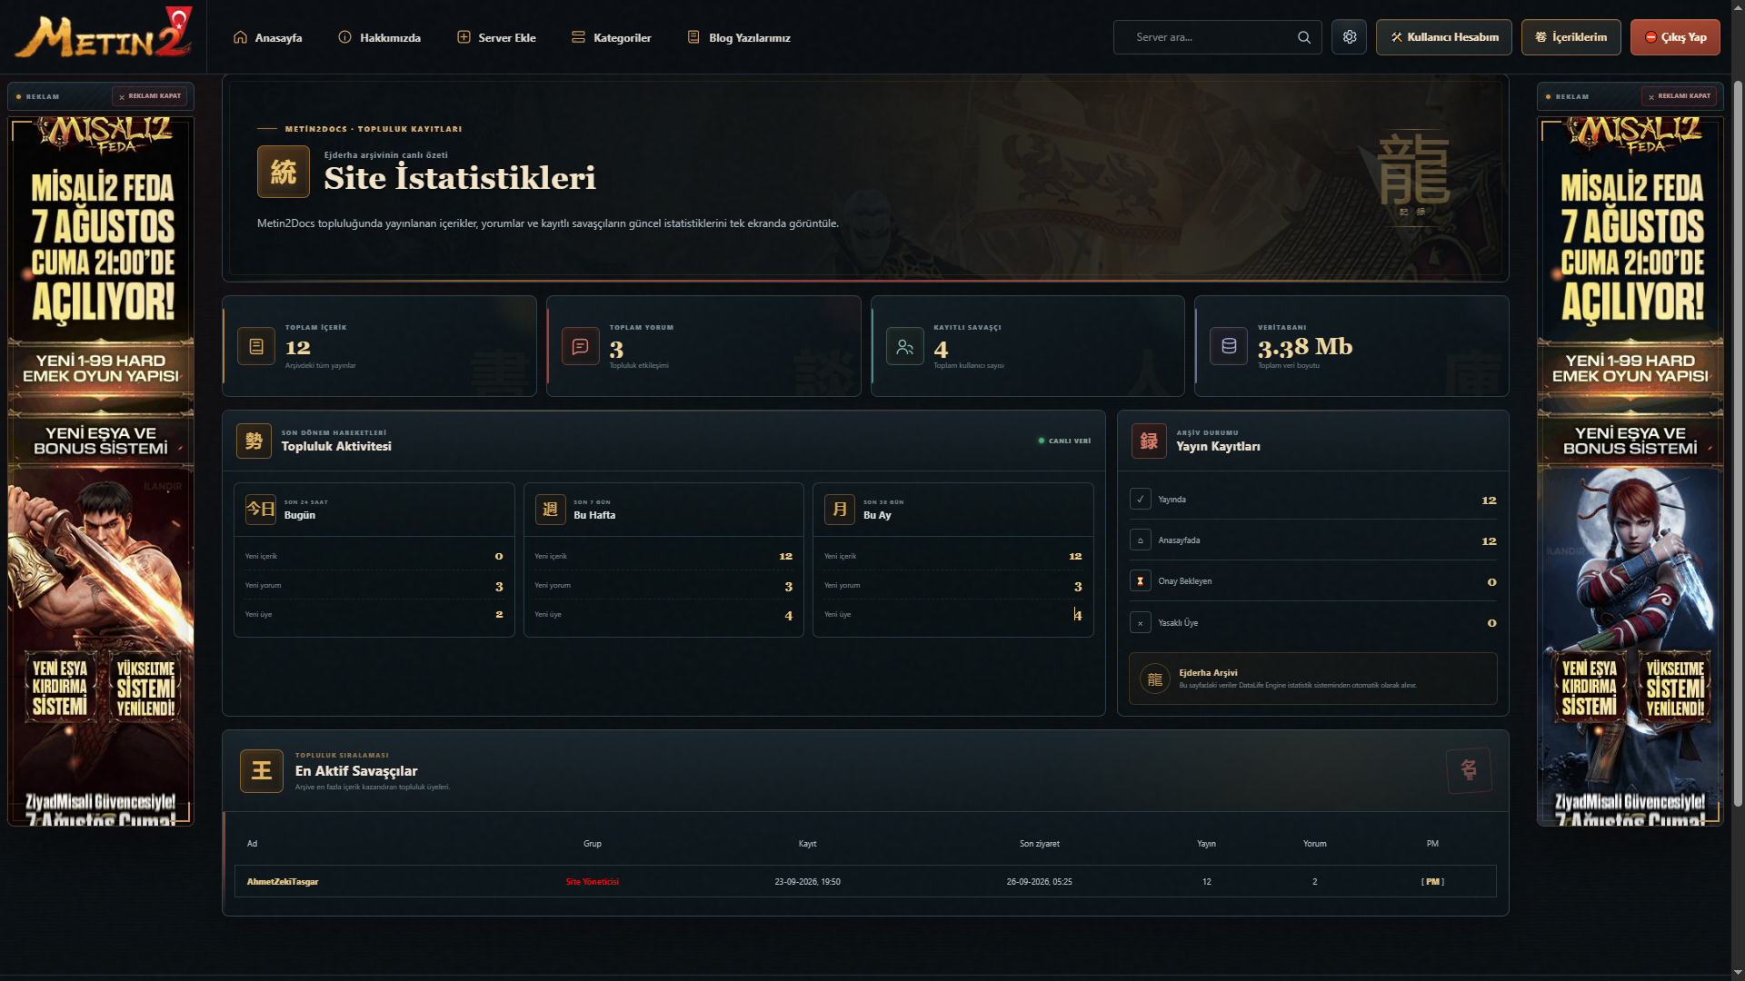Click the Topluluk Aktivitesi section icon
Image resolution: width=1745 pixels, height=981 pixels.
tap(254, 441)
